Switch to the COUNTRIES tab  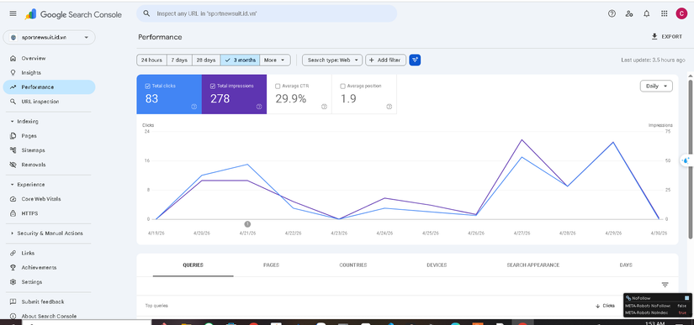(352, 265)
